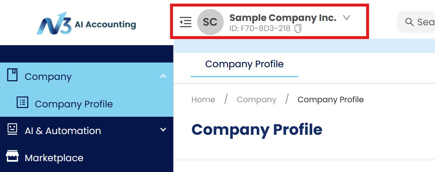The height and width of the screenshot is (172, 435).
Task: Collapse sidebar using the menu-fold icon
Action: click(x=186, y=22)
